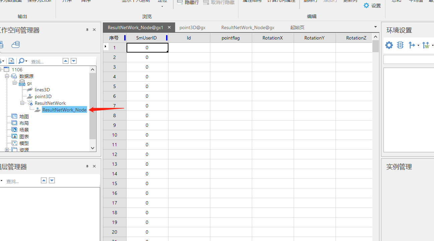Click layer manager find-next down arrow
This screenshot has width=434, height=241.
(x=52, y=180)
